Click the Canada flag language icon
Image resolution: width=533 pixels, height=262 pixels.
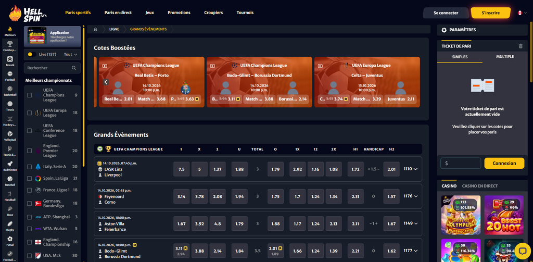pos(520,13)
